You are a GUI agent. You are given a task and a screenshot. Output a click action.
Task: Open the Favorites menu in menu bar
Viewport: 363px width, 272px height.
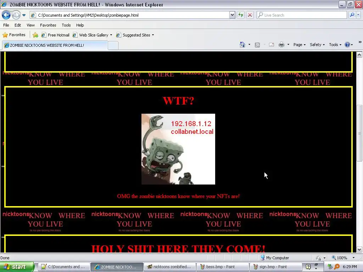tap(48, 25)
